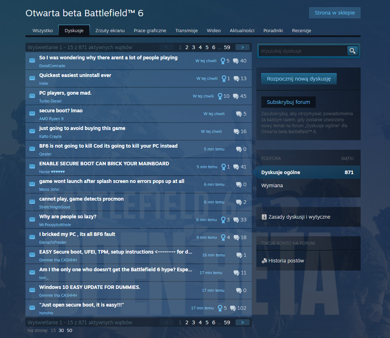
Task: Go to next page using top arrow
Action: pyautogui.click(x=242, y=47)
